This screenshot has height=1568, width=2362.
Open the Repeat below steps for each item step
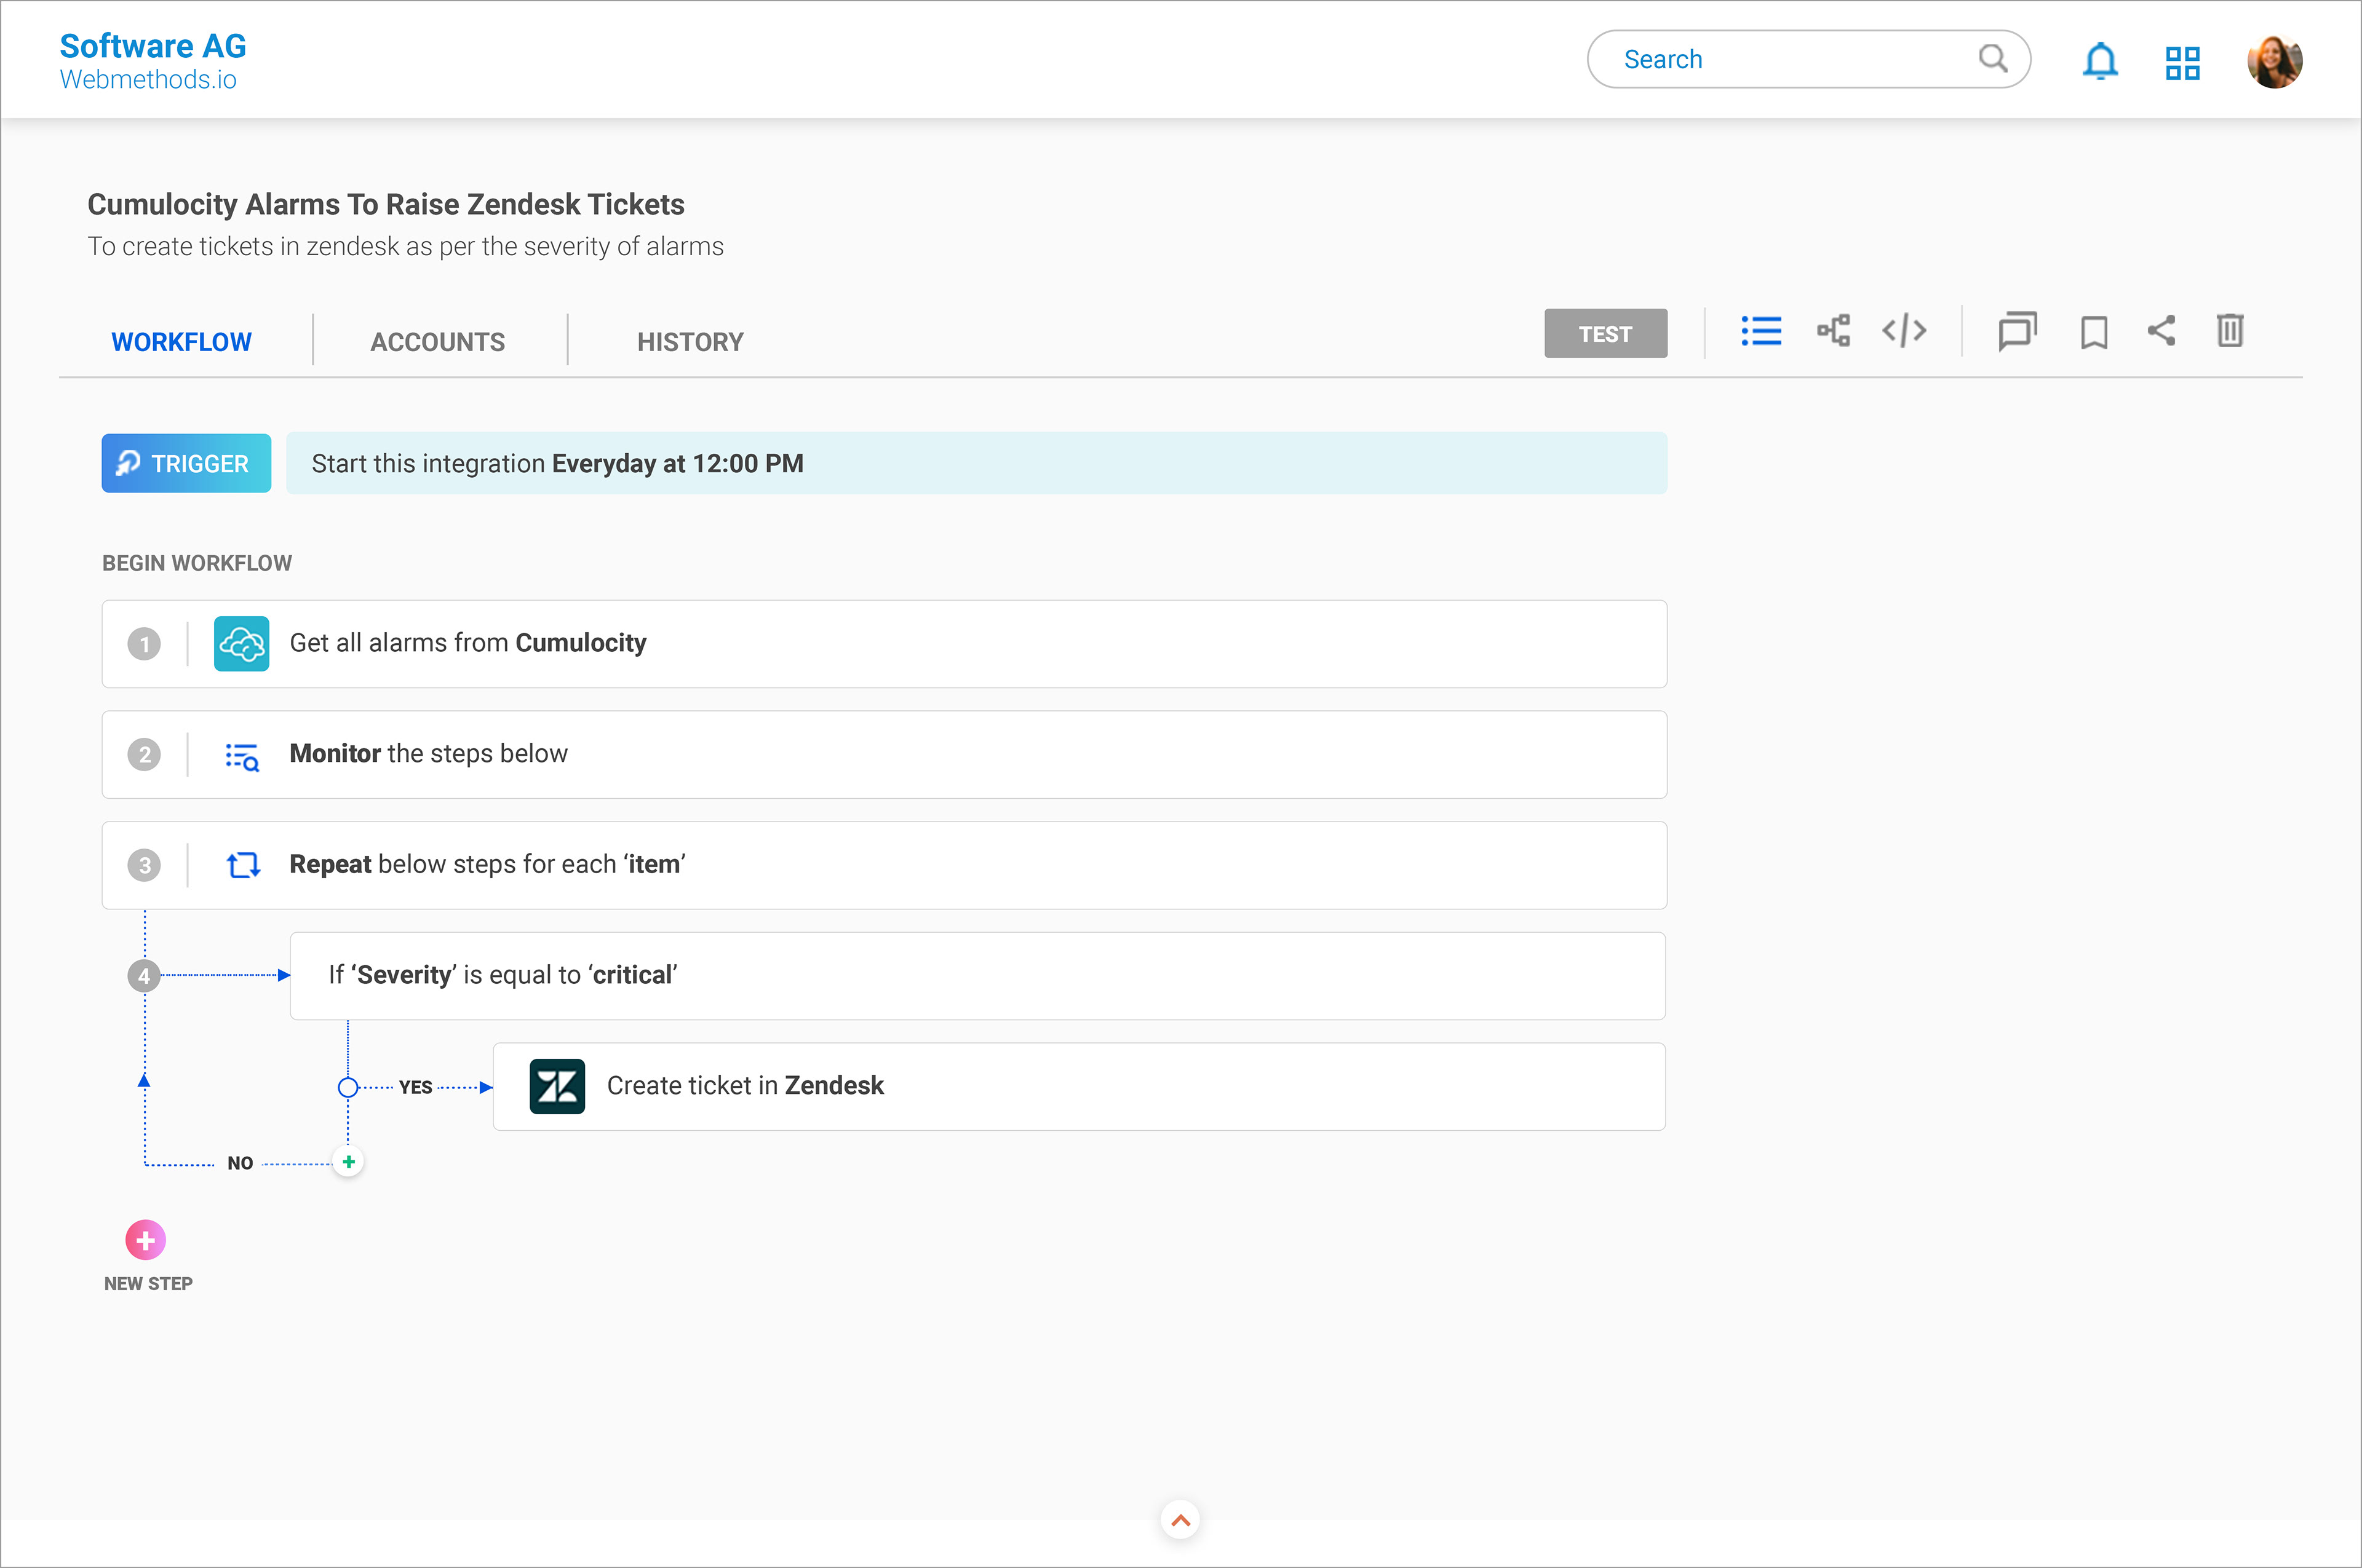(885, 866)
